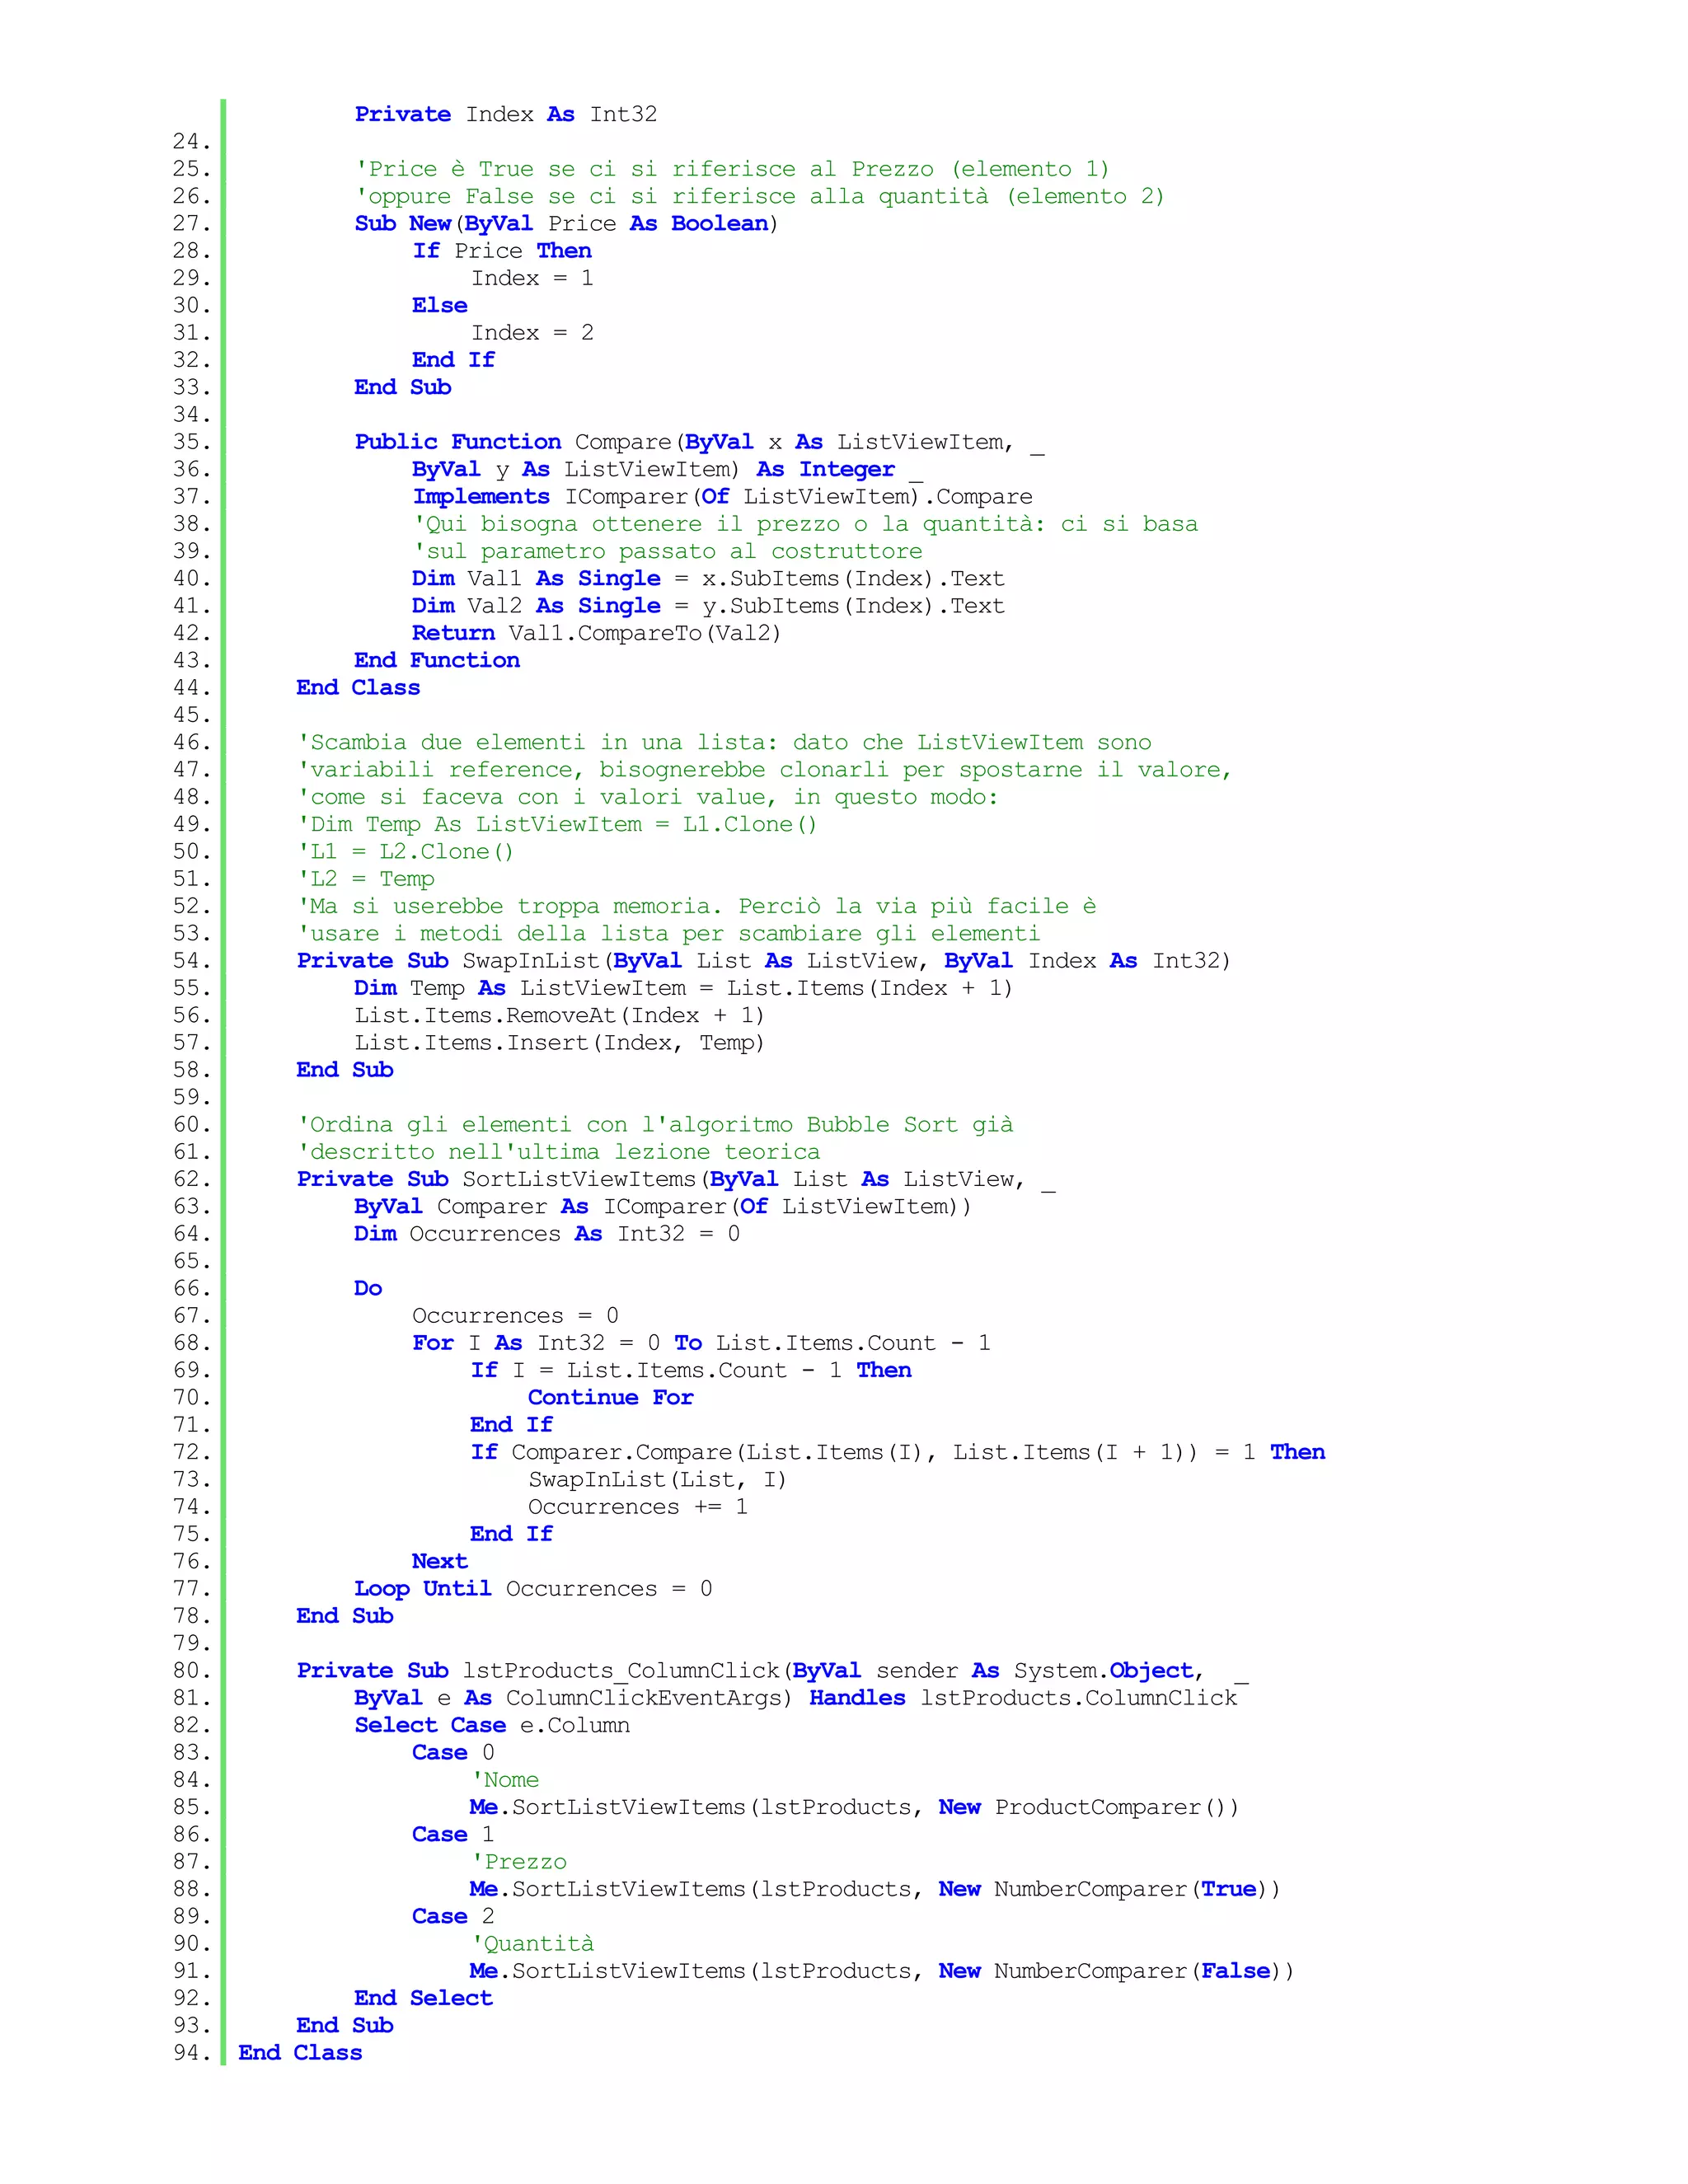1688x2184 pixels.
Task: Click 'Return' statement with Val1.CompareTo
Action: tap(453, 633)
